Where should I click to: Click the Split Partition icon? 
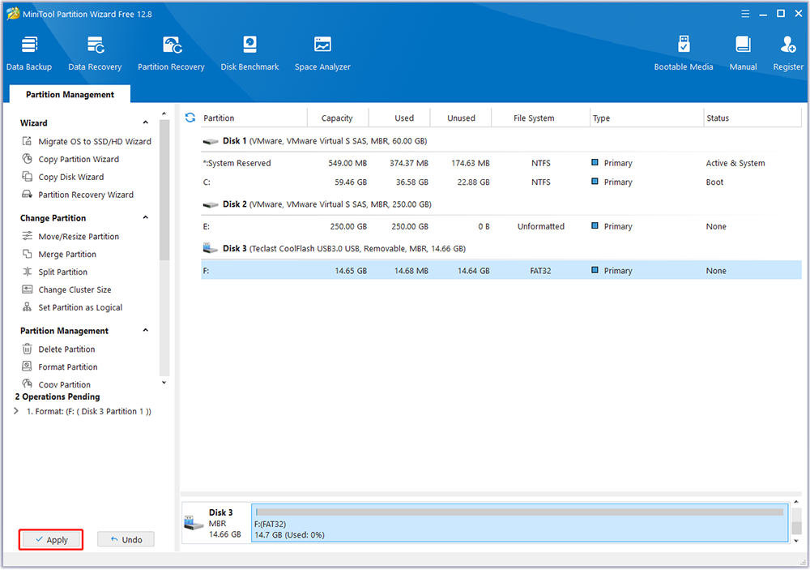point(27,272)
